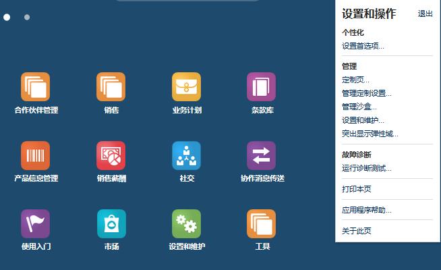Screen dimensions: 441x270
Task: Open 设置首选项... in the menu
Action: (363, 46)
